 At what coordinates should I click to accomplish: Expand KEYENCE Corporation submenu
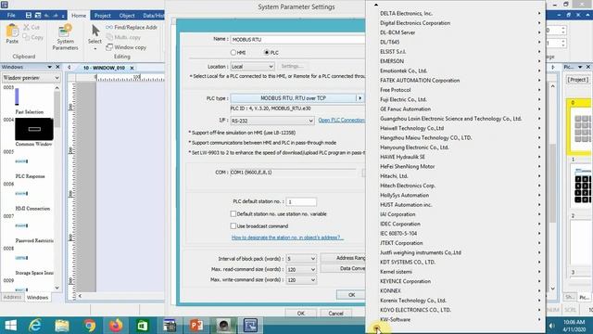pyautogui.click(x=455, y=281)
